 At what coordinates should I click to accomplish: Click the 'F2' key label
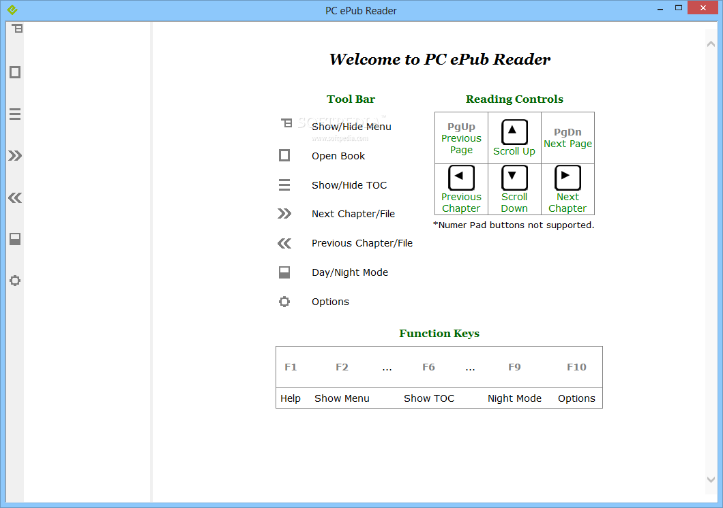point(342,367)
